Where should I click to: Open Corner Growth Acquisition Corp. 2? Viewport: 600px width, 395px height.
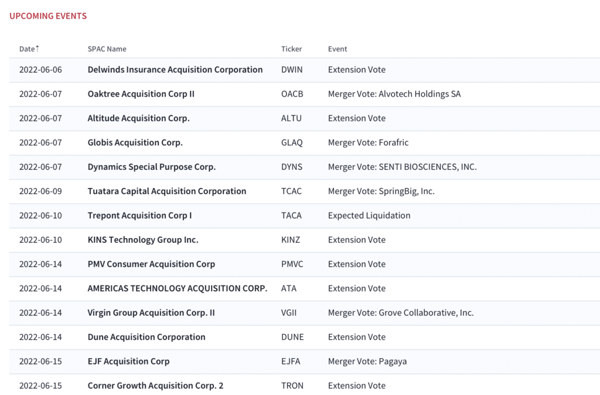(155, 386)
